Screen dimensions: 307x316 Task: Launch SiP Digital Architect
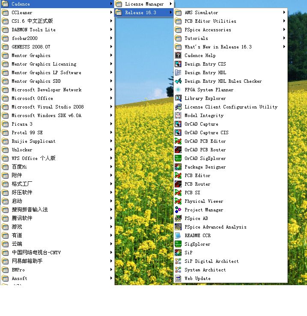(x=230, y=261)
